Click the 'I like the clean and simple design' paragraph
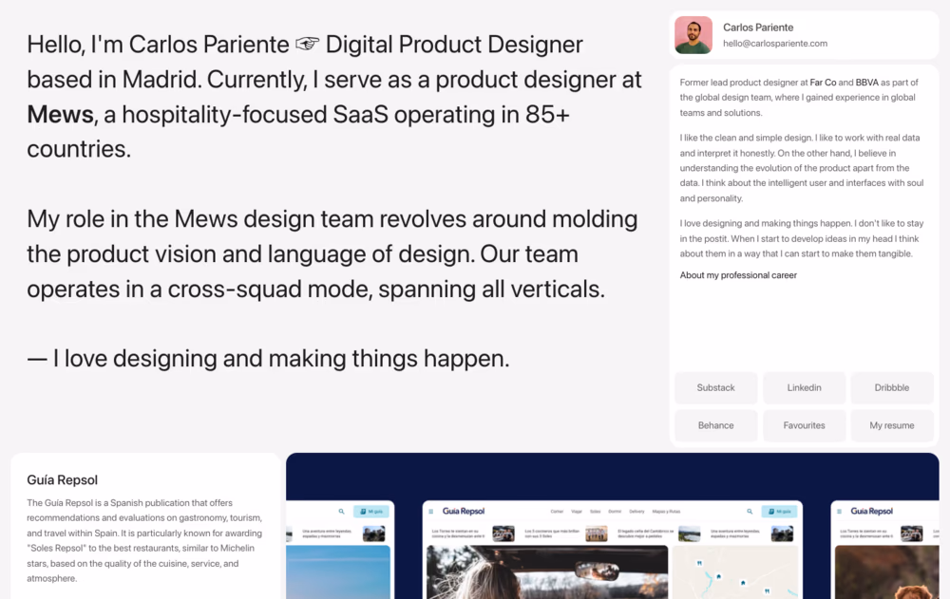950x599 pixels. 802,168
